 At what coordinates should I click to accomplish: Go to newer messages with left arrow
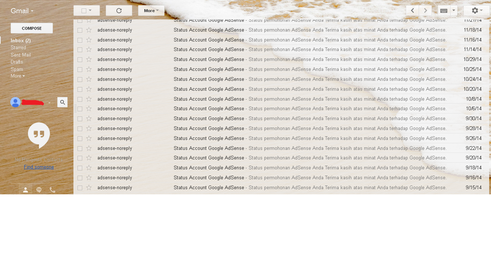[x=412, y=11]
